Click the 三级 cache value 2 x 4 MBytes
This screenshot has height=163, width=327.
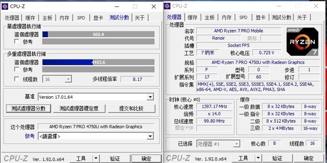281,128
